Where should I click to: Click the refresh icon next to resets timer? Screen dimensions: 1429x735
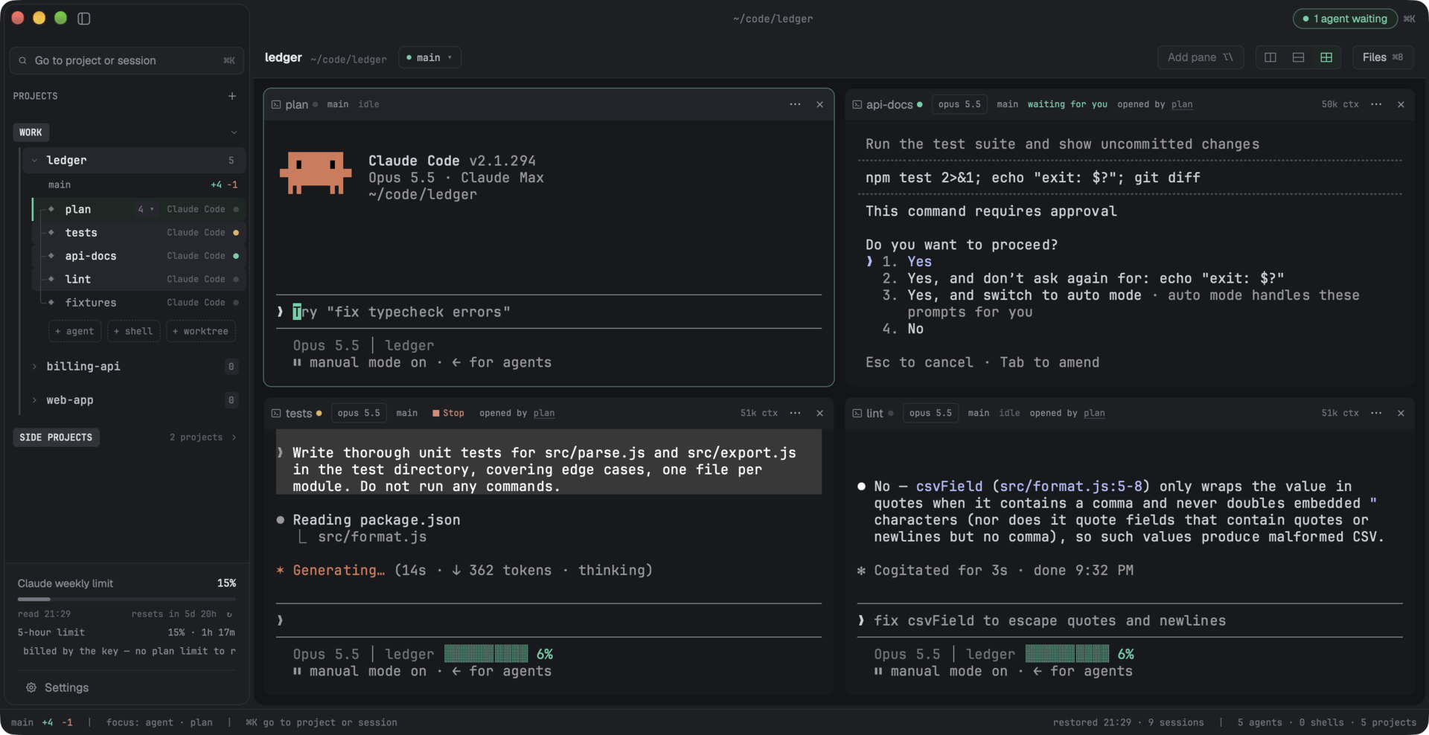coord(229,614)
